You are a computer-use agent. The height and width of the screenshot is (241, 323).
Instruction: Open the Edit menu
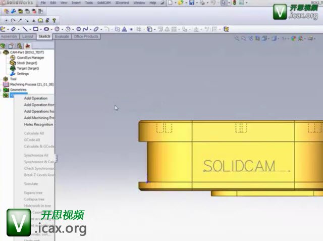[53, 3]
